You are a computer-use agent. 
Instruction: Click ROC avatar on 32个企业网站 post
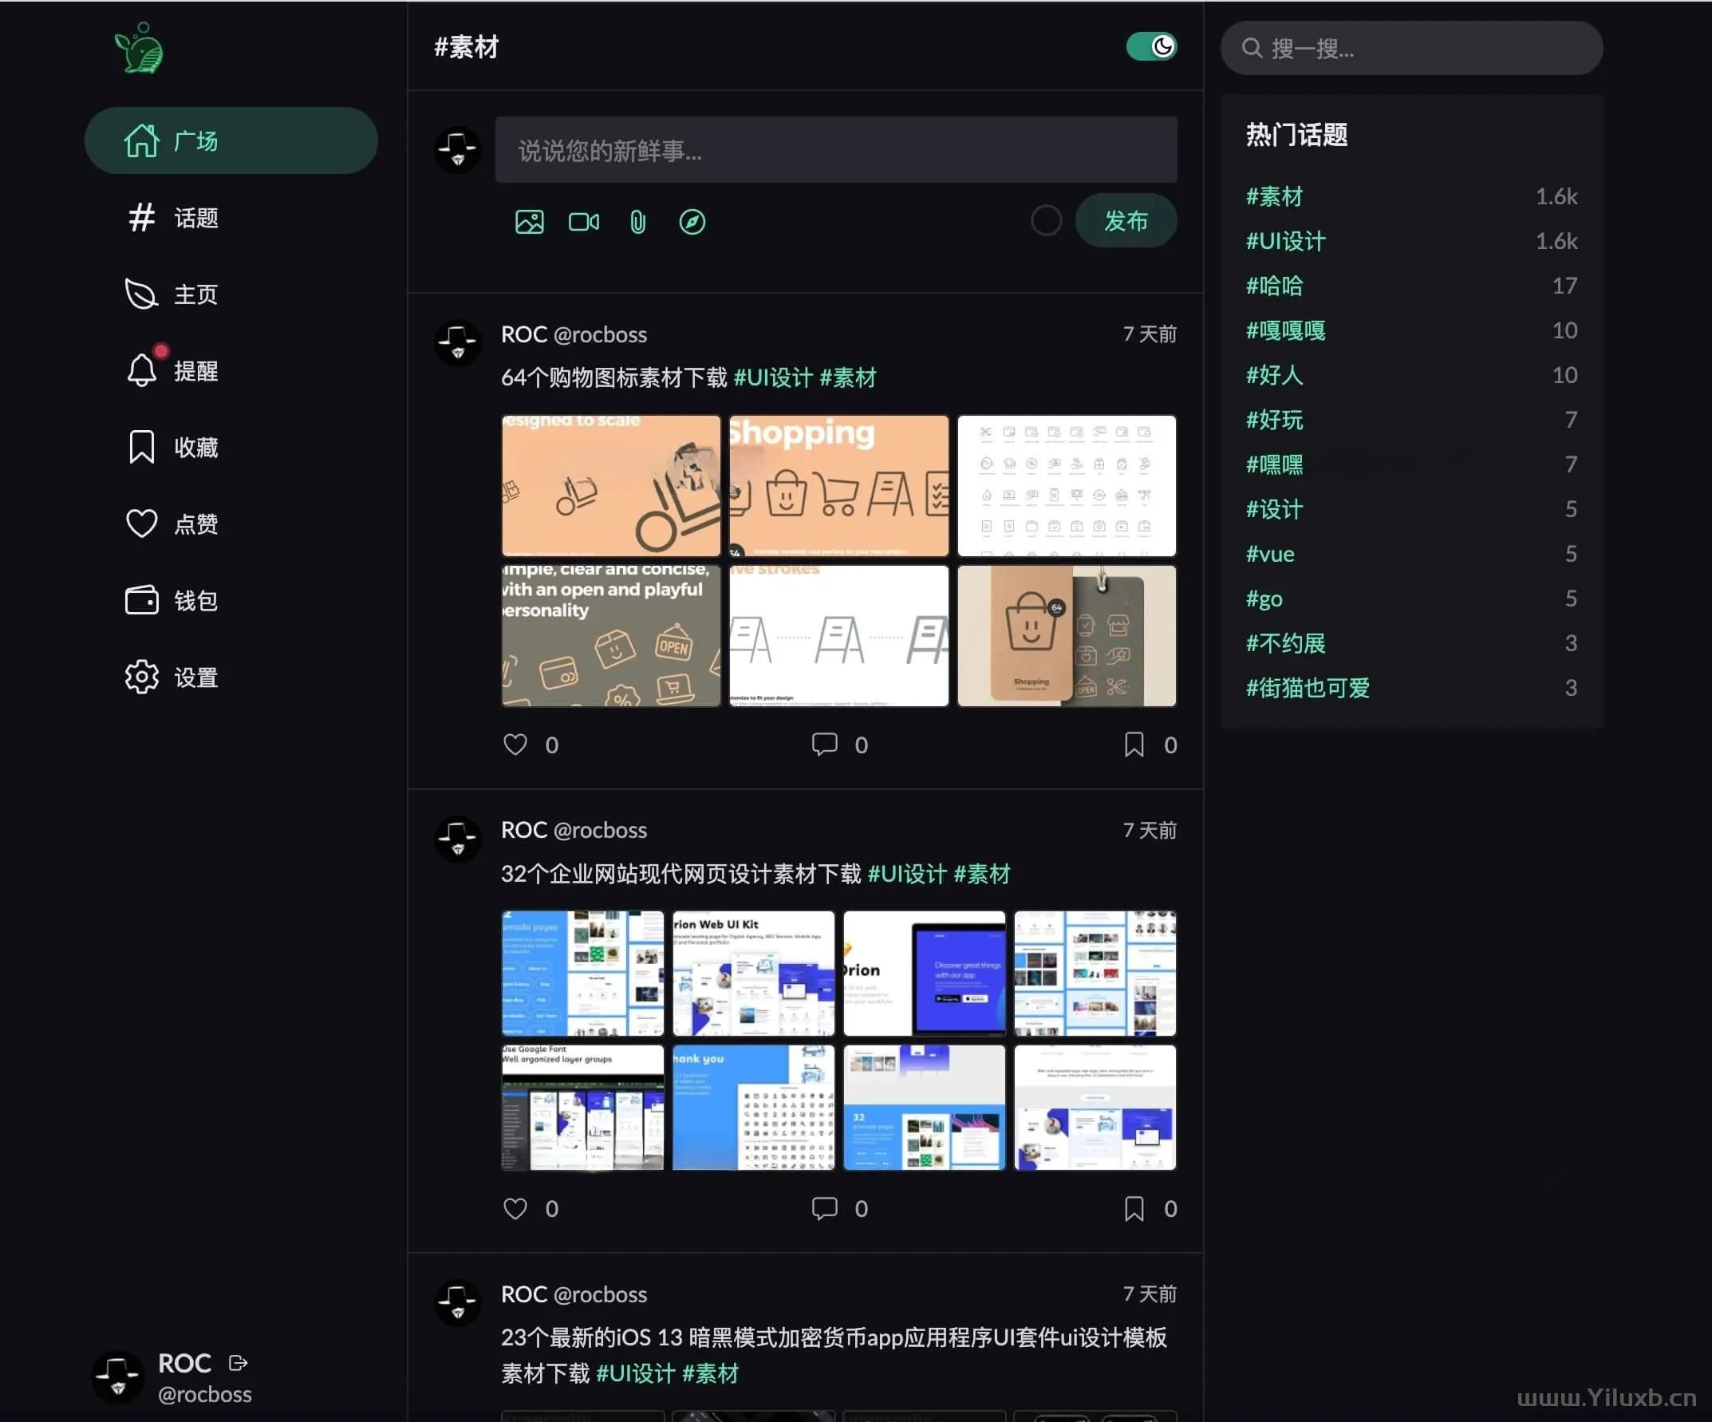457,839
